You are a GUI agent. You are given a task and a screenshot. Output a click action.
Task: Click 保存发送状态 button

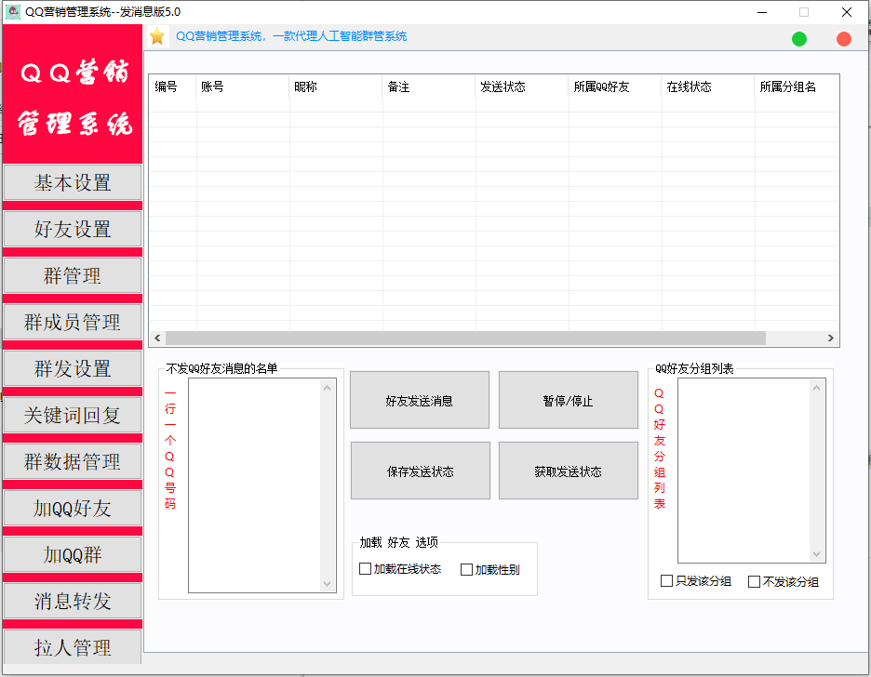pyautogui.click(x=421, y=471)
